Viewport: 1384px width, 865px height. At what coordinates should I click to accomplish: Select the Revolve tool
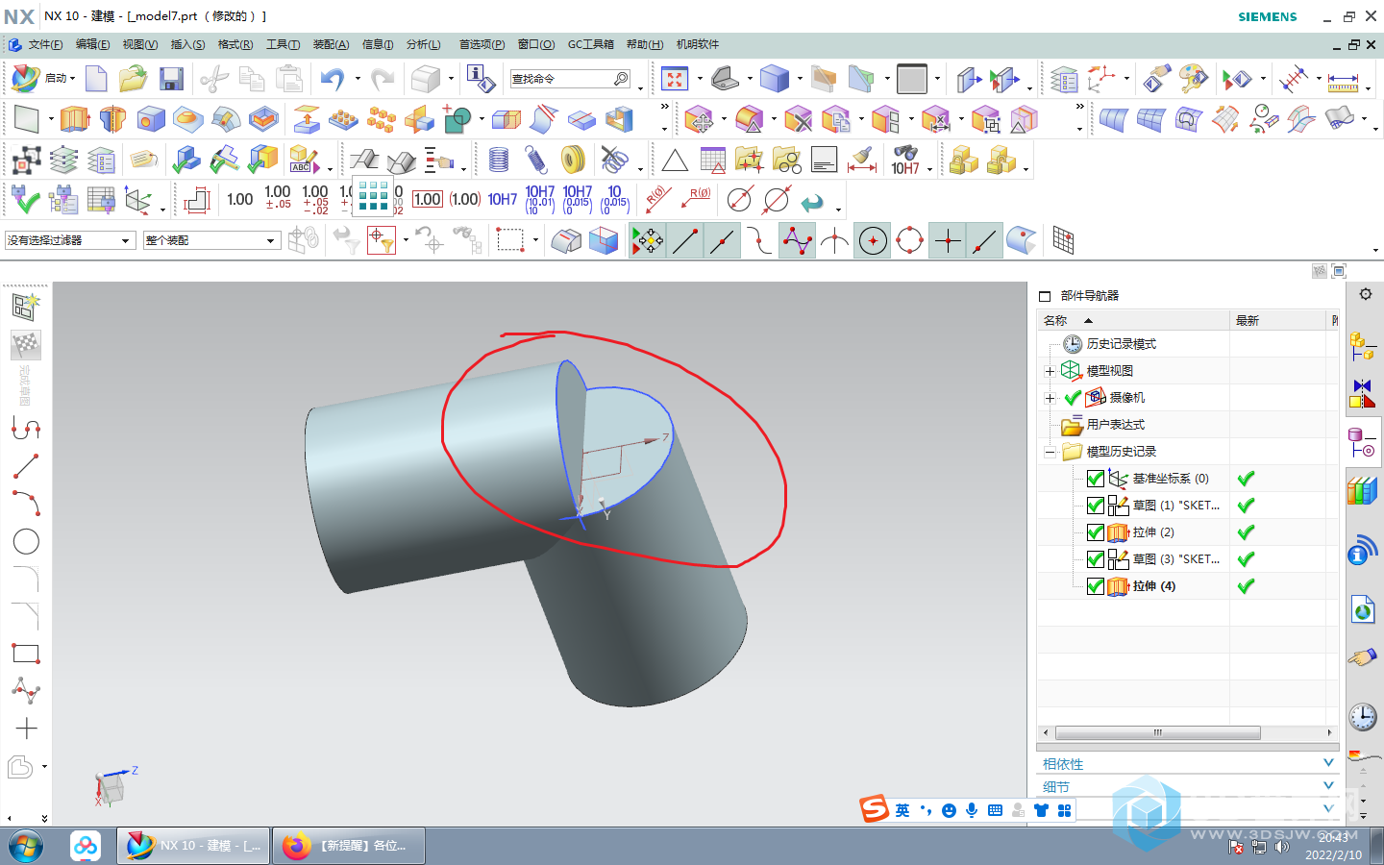point(112,119)
